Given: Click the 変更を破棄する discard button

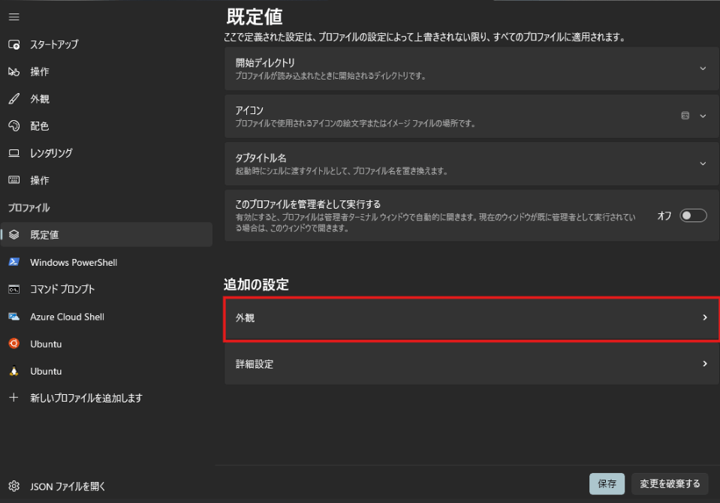Looking at the screenshot, I should pyautogui.click(x=670, y=483).
